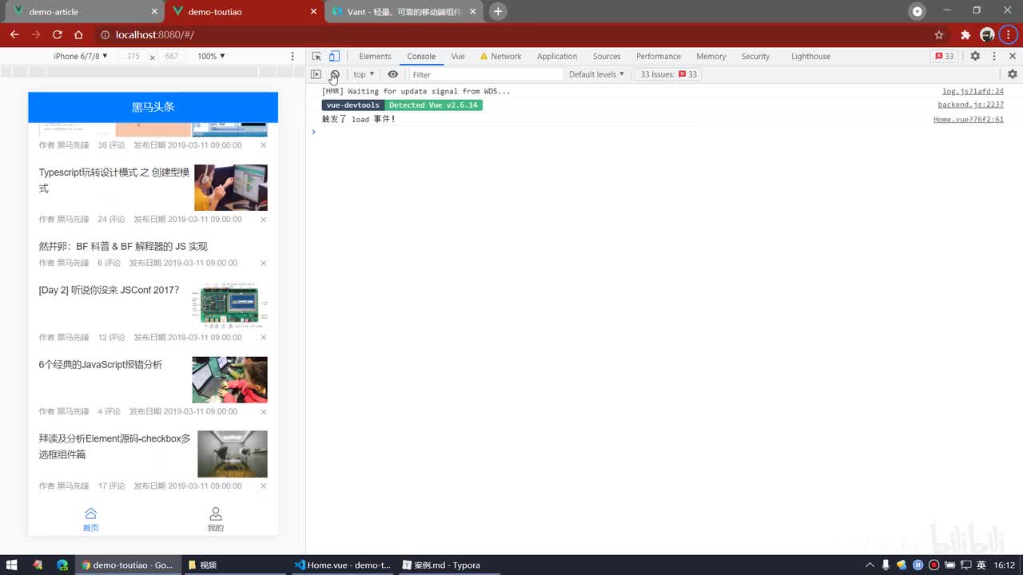The width and height of the screenshot is (1023, 575).
Task: Open the Lighthouse tab
Action: 810,56
